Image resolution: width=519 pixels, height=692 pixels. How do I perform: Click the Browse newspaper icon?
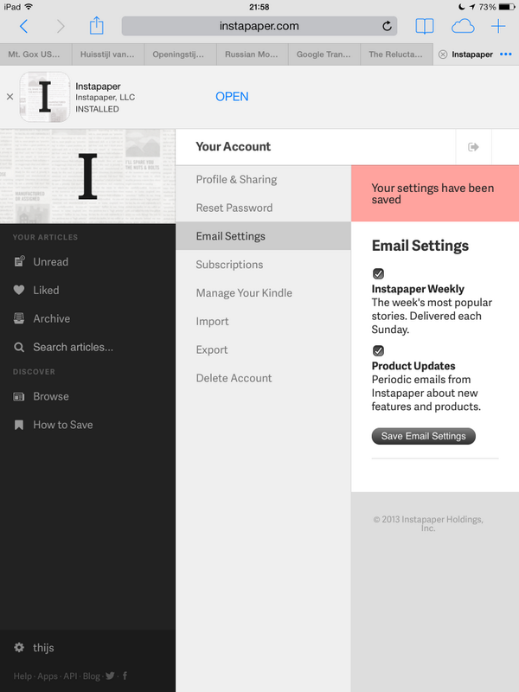18,396
